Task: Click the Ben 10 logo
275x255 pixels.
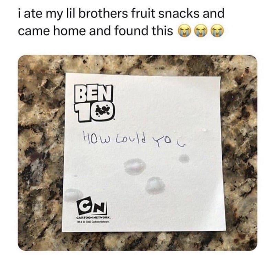Action: point(94,103)
